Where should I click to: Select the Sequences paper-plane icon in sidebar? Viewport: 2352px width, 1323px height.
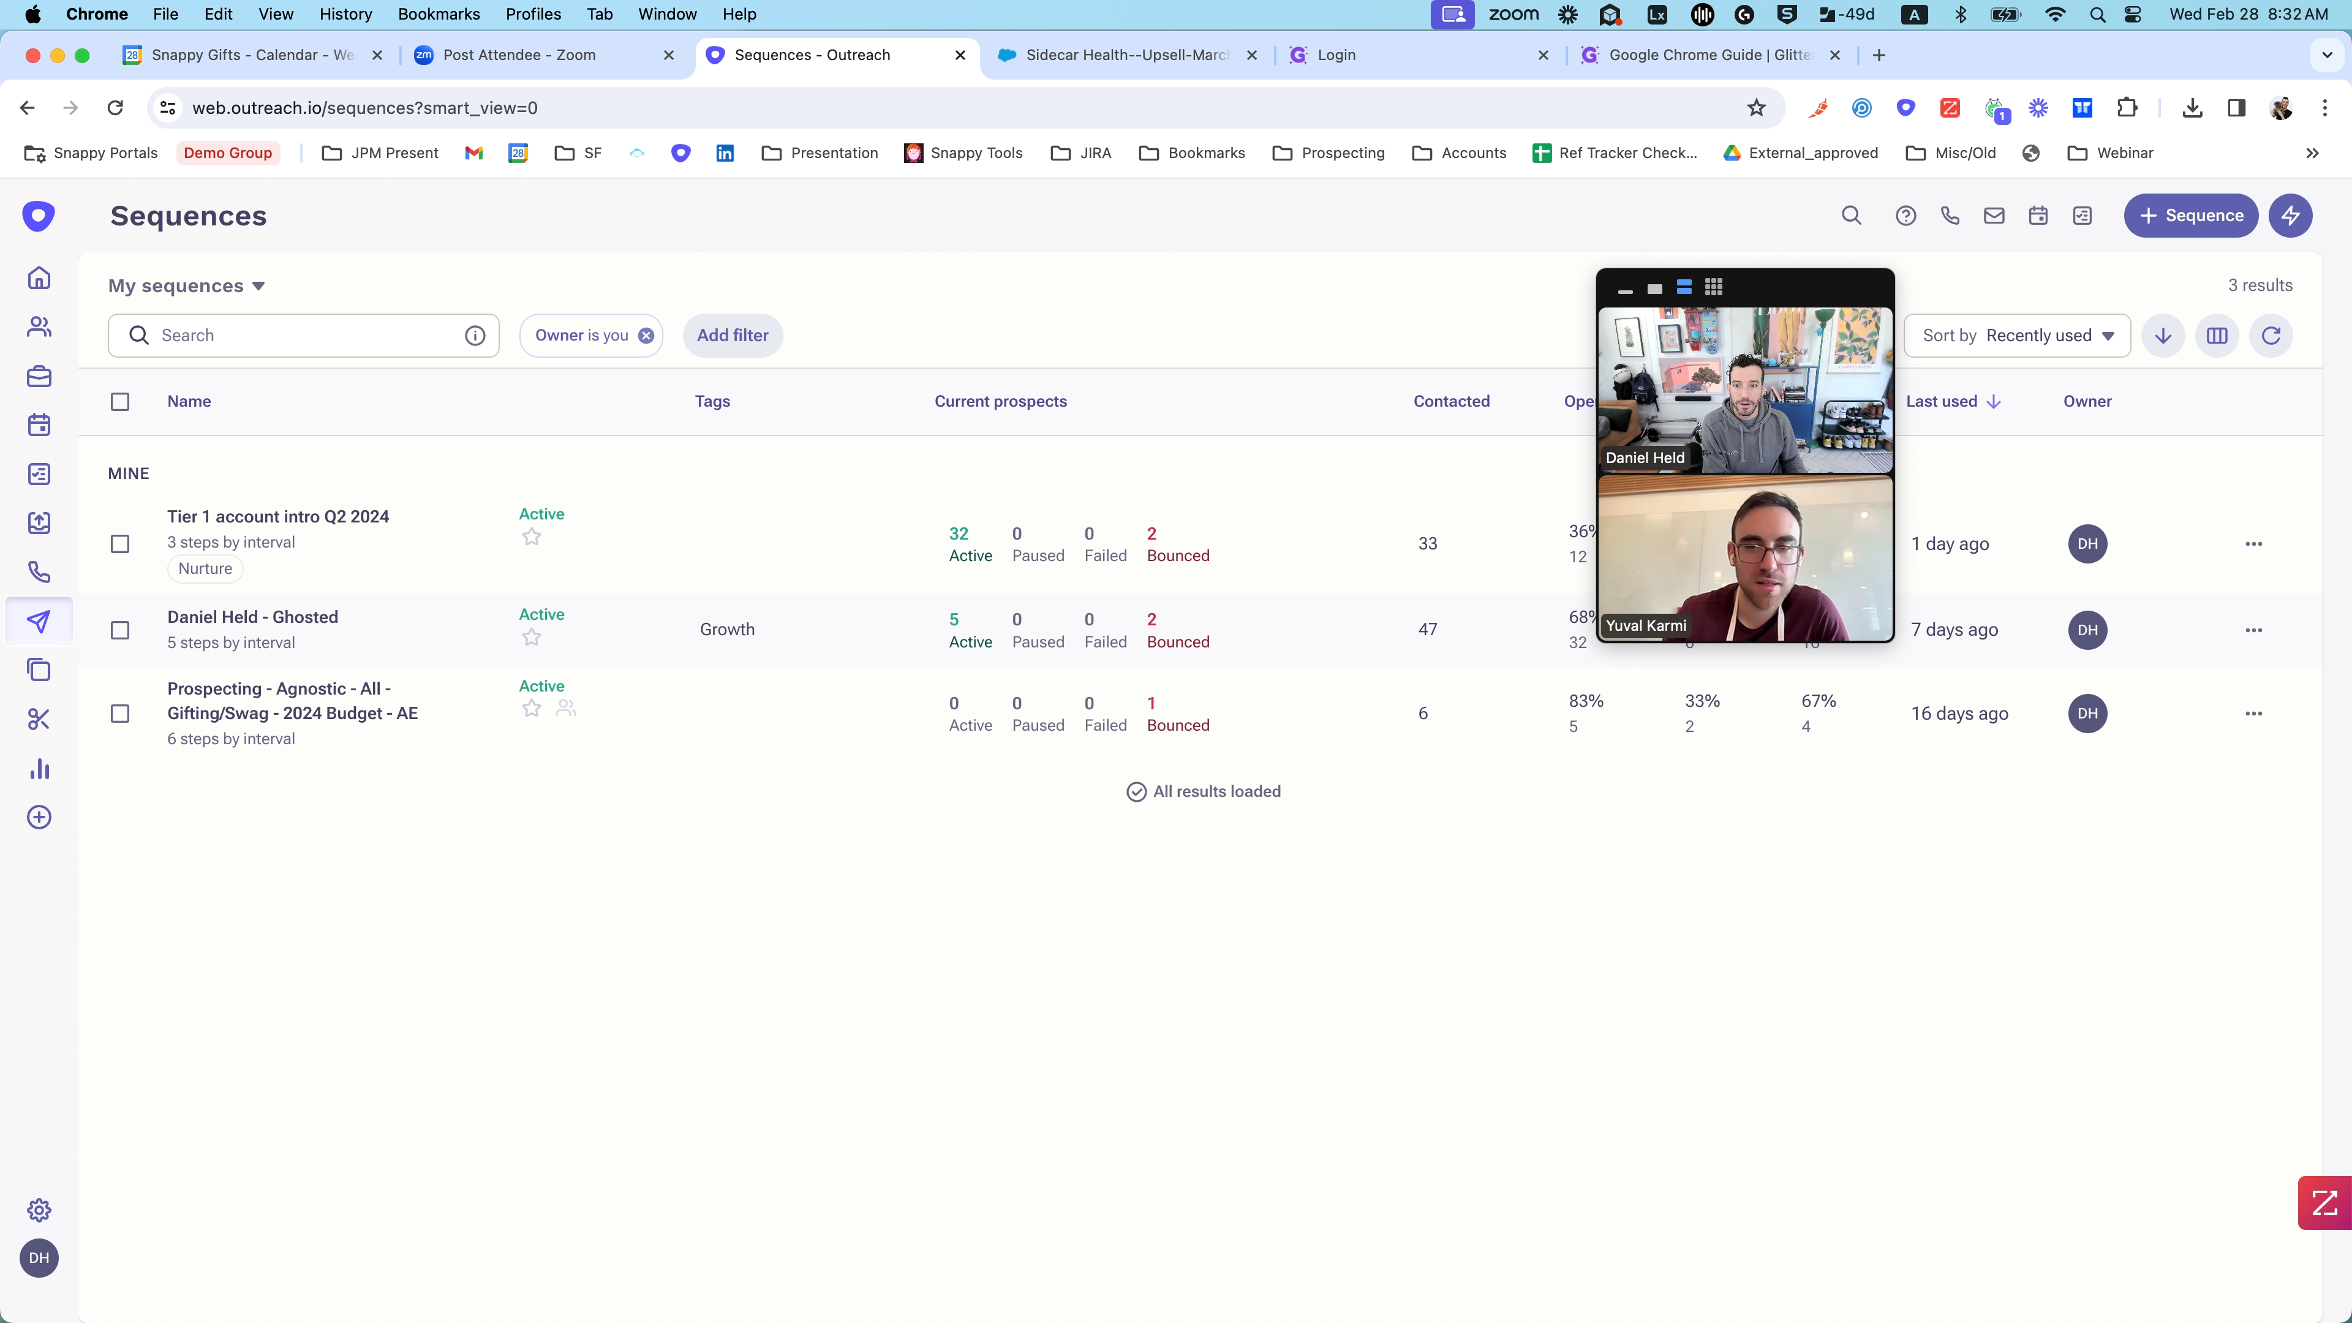pyautogui.click(x=39, y=622)
